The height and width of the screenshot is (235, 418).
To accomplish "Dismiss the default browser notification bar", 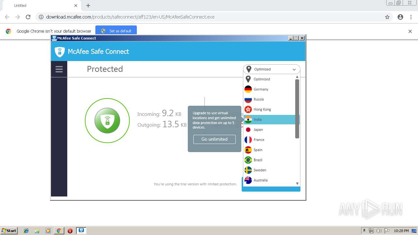I will (x=410, y=31).
